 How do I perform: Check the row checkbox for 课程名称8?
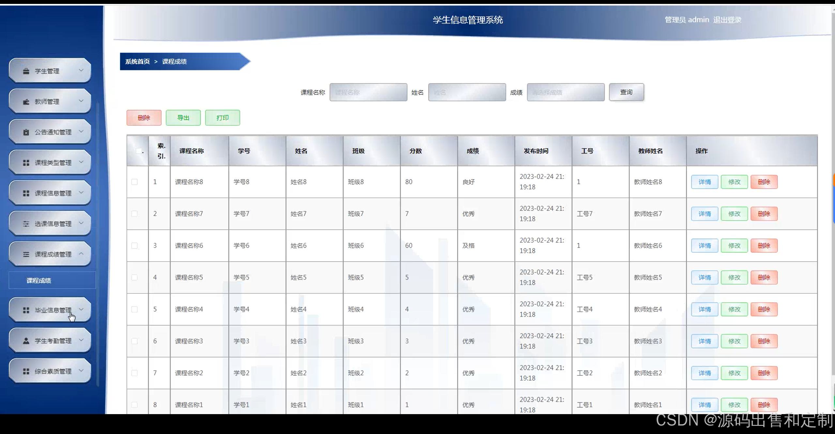point(134,182)
